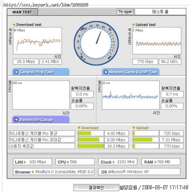Screen dimensions: 190x192
Task: Click the 하나로통신 케이블 Pro 최대값 row label
Action: 42,140
